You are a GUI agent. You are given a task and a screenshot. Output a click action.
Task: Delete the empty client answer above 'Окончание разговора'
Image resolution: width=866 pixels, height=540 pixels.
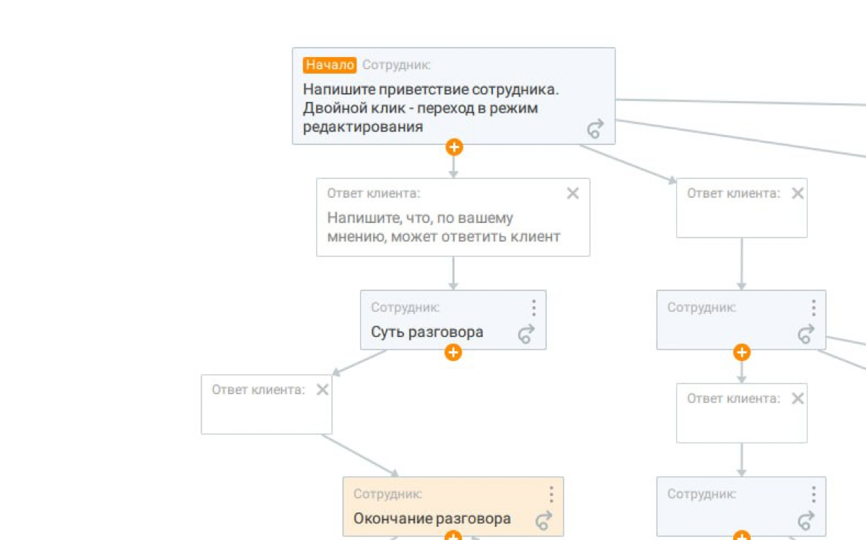(x=323, y=390)
